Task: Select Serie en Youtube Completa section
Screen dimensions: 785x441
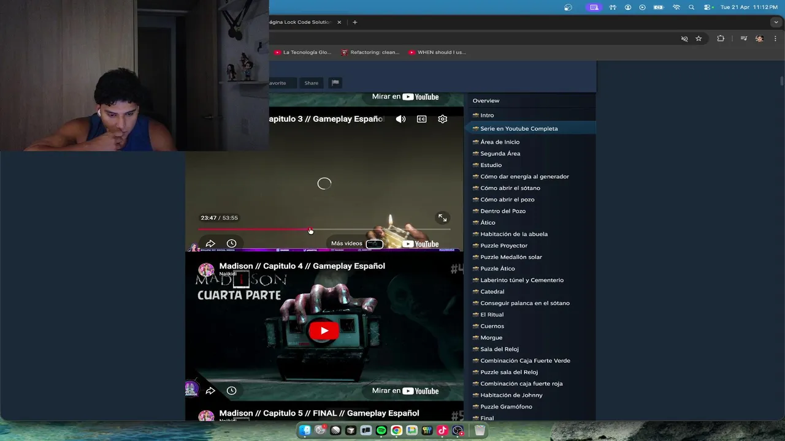Action: 519,129
